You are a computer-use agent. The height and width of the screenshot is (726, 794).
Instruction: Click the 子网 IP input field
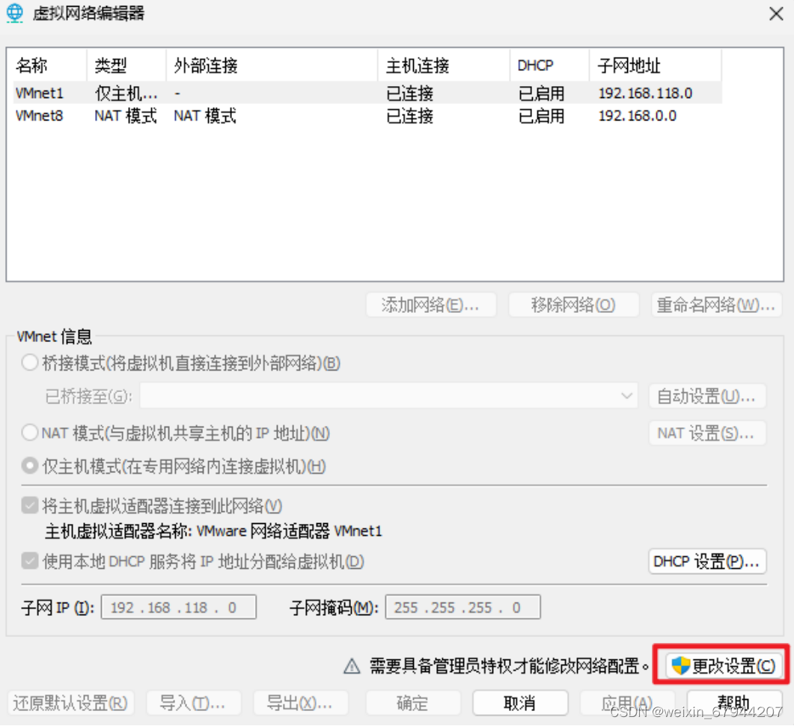click(179, 607)
